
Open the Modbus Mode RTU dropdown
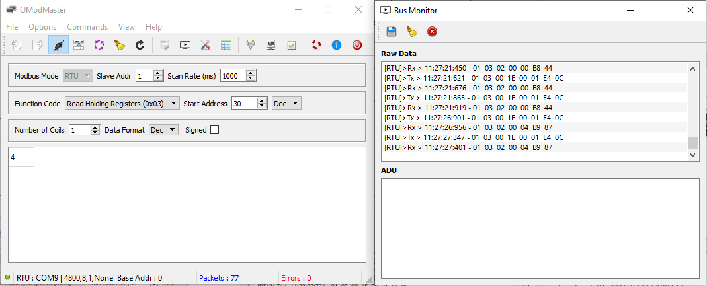pos(79,76)
